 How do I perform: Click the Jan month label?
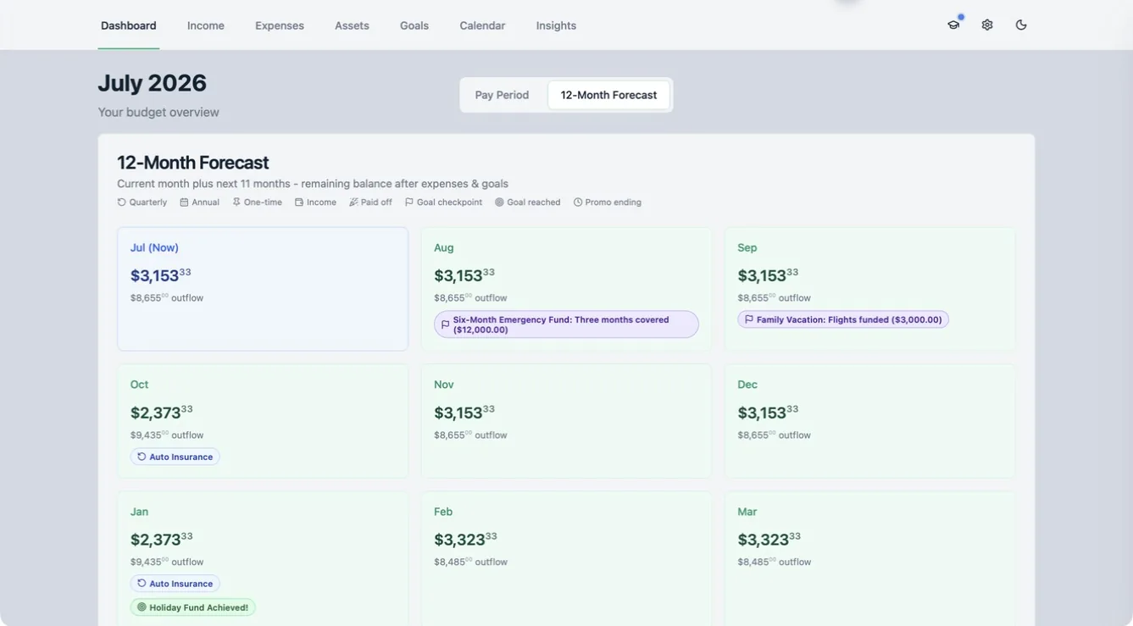tap(139, 512)
